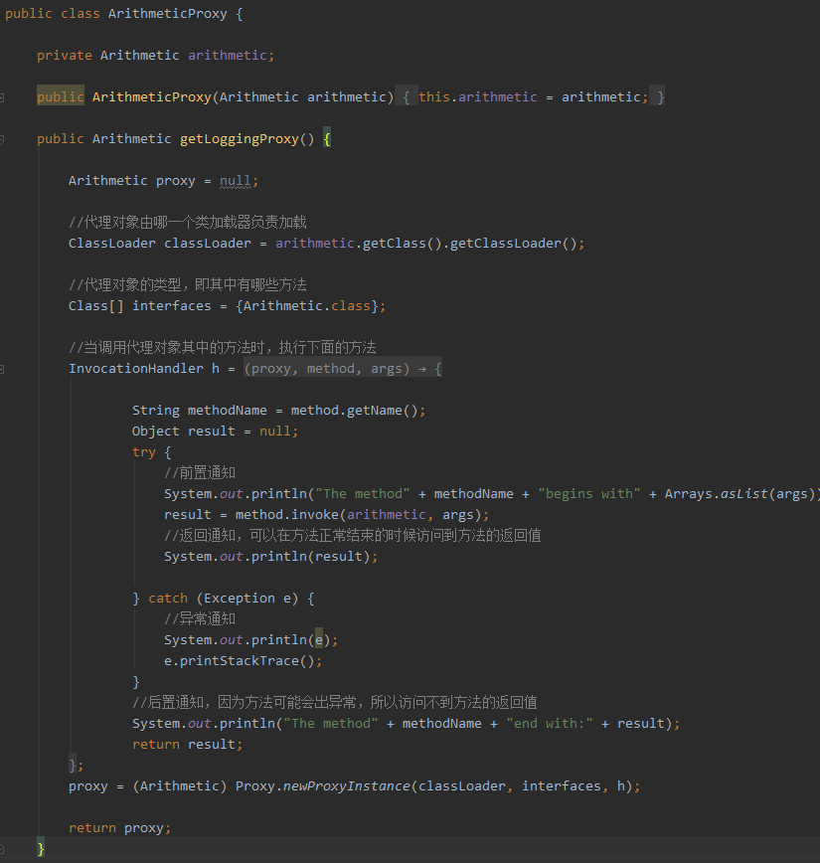Screen dimensions: 820x863
Task: Click the string "end with:"
Action: click(x=550, y=724)
